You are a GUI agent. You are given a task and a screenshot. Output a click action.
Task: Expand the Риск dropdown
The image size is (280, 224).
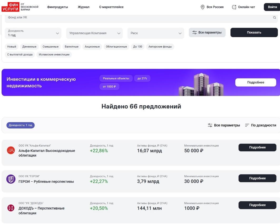tap(156, 33)
